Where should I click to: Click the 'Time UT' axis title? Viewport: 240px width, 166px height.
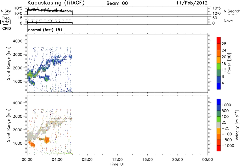[117, 164]
